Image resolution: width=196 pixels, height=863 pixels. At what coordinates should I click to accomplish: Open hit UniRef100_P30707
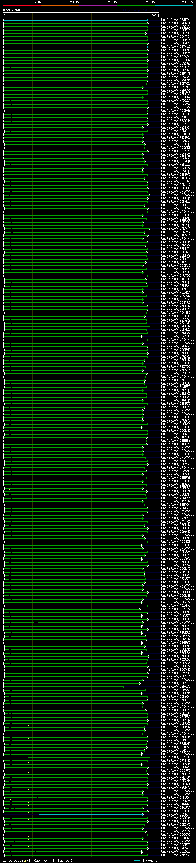coord(175,33)
